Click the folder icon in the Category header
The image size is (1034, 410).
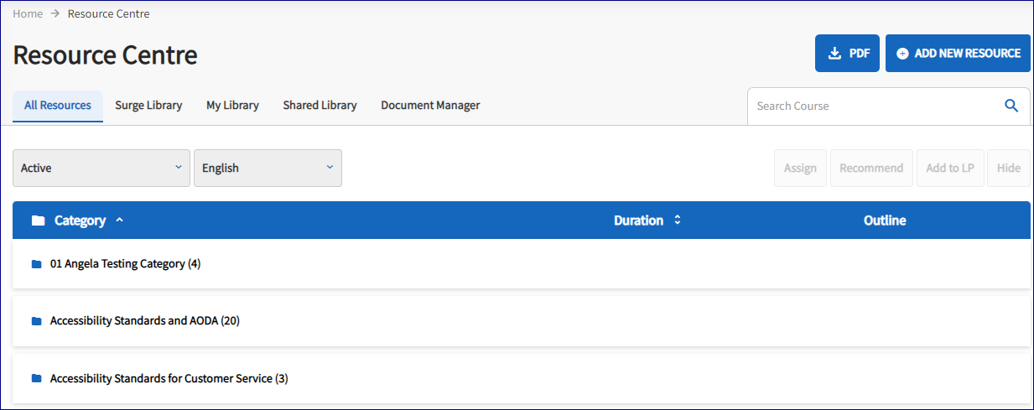tap(38, 221)
